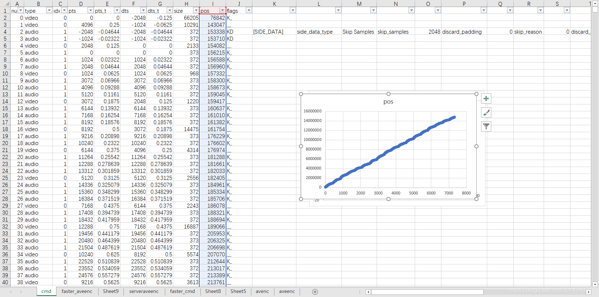Click chart top-center resize handle

coord(389,94)
